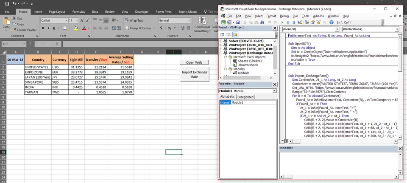Collapse the VBAProject (Exchange Rate) node
407x183 pixels.
221,53
